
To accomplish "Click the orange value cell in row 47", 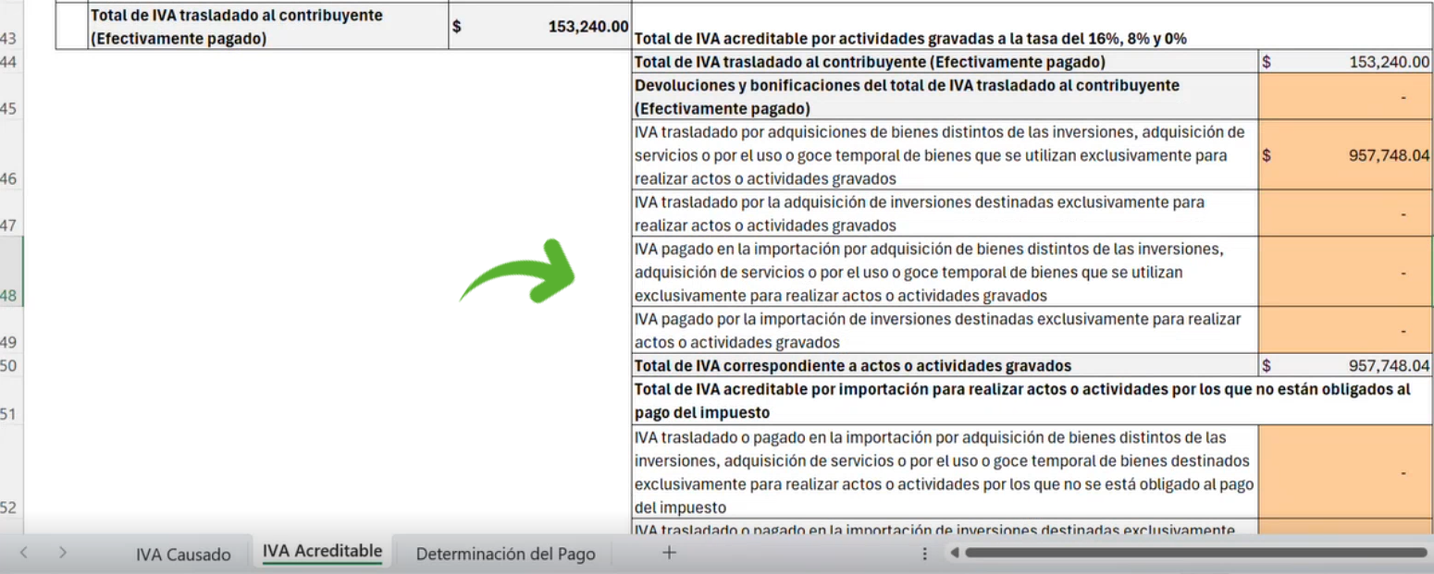I will point(1345,214).
